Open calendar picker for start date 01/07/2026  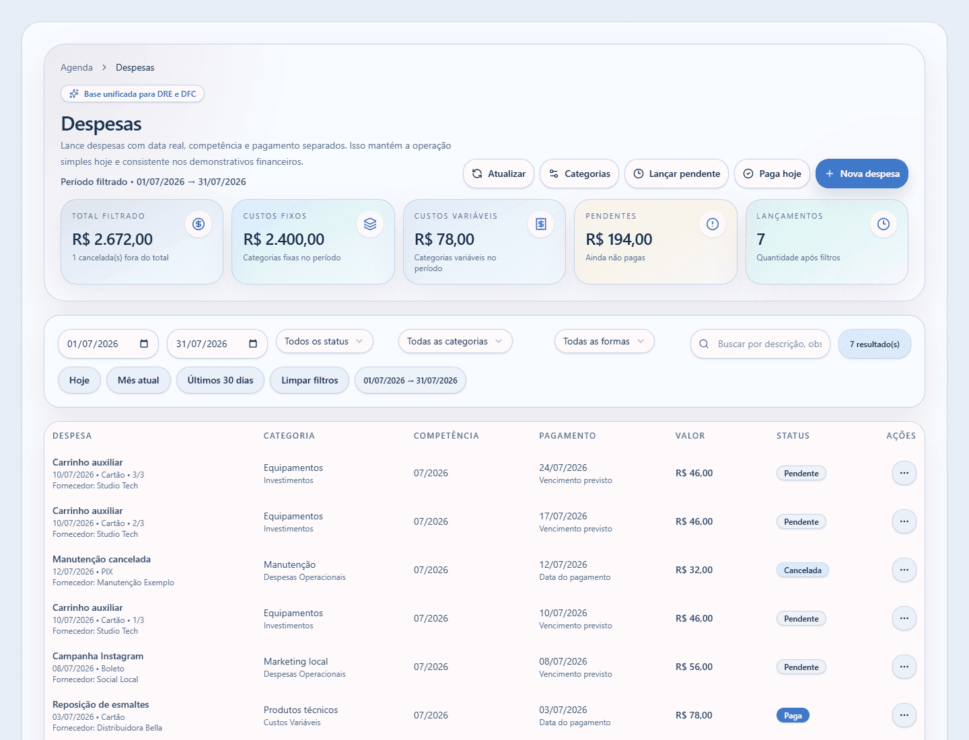pos(144,344)
